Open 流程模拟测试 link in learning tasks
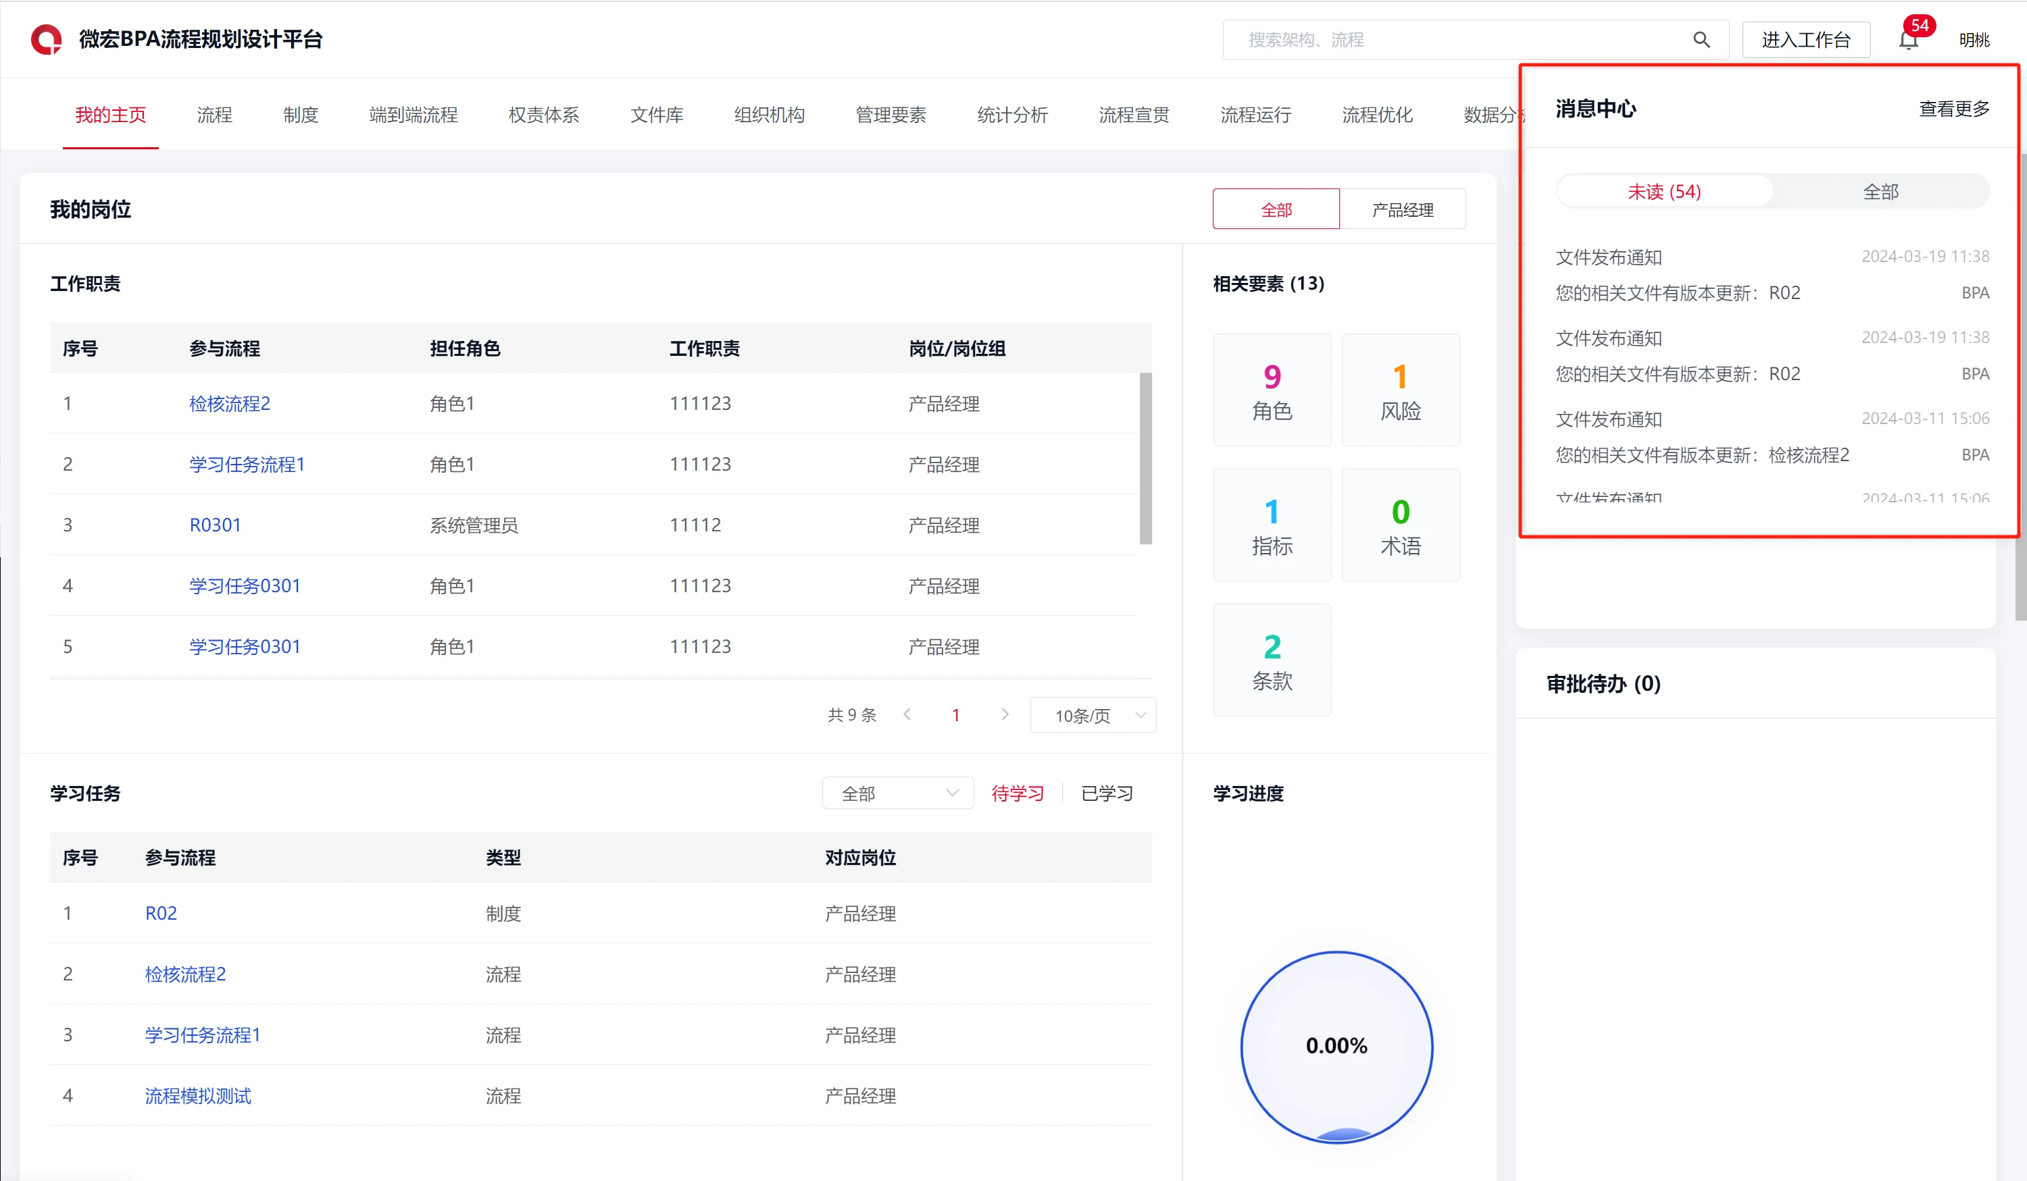This screenshot has height=1181, width=2027. click(198, 1096)
